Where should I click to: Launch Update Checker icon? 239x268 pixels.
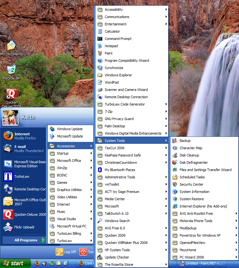tap(100, 257)
